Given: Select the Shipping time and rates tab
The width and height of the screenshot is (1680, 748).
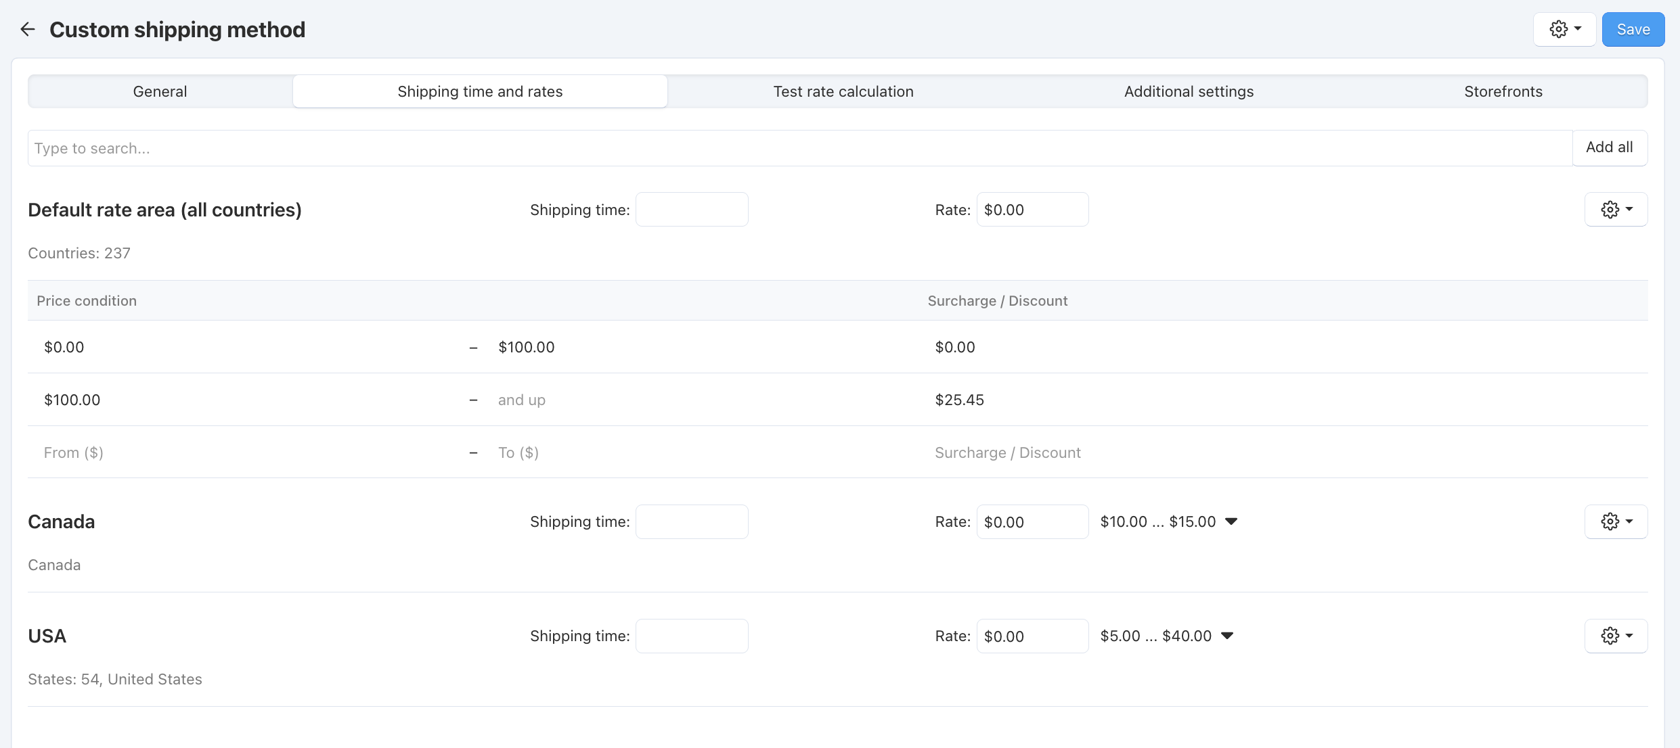Looking at the screenshot, I should point(480,91).
